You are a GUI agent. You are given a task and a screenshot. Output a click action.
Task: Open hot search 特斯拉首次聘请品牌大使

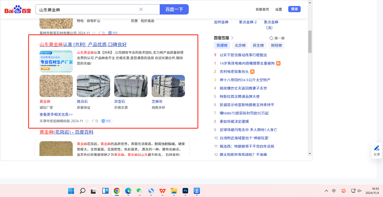[x=240, y=97]
